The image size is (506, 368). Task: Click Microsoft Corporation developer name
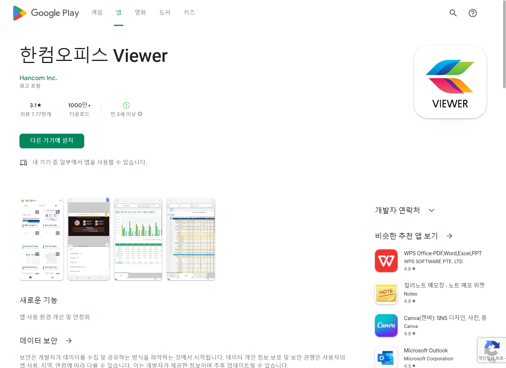click(x=429, y=359)
